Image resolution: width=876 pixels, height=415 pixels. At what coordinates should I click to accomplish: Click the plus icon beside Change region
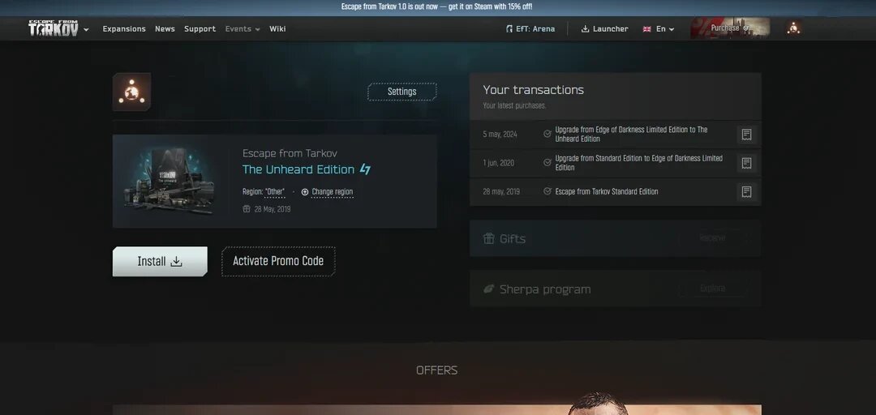coord(305,191)
